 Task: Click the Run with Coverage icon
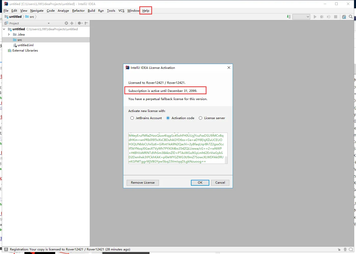click(329, 17)
